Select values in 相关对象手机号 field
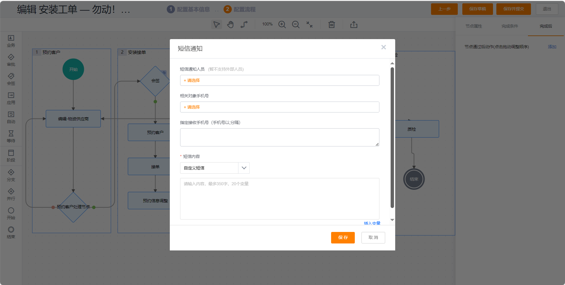 279,107
